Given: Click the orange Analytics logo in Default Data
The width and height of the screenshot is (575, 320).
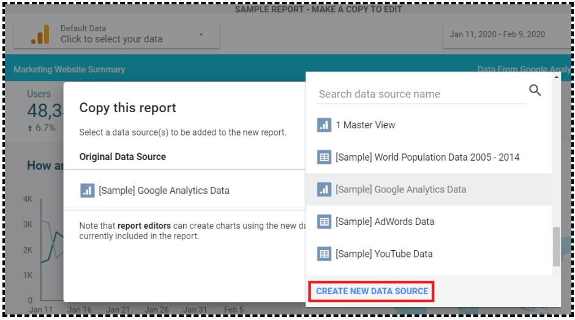Looking at the screenshot, I should click(40, 34).
